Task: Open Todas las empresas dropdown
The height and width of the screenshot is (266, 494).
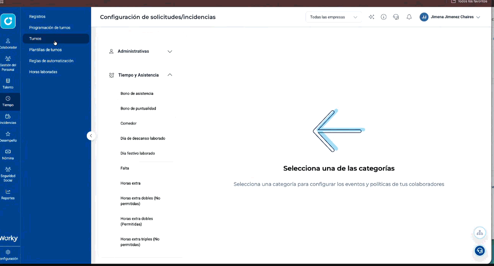Action: tap(334, 17)
